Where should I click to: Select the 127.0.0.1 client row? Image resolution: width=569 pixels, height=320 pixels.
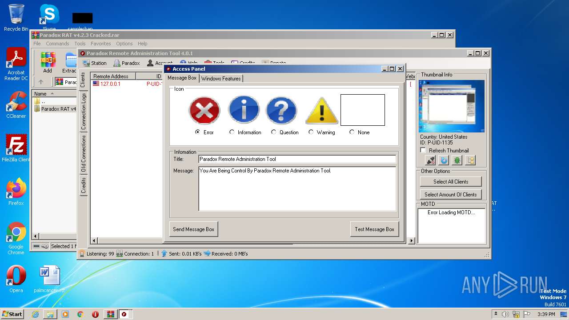click(127, 84)
